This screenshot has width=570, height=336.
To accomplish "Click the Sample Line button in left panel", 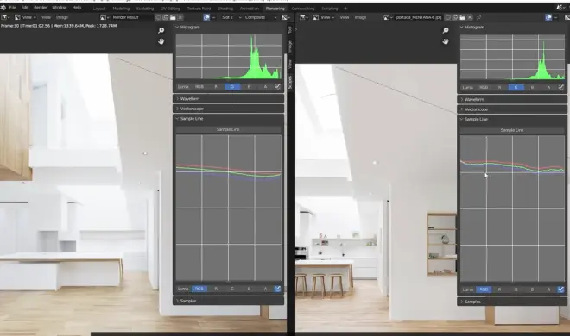I will (x=228, y=129).
